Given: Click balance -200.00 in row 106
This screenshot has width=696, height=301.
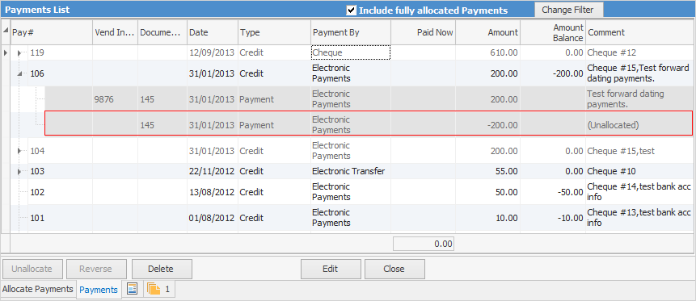Looking at the screenshot, I should [567, 73].
